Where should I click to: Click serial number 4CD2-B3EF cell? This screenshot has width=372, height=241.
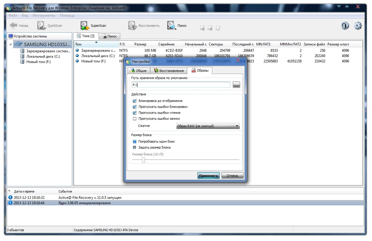click(x=174, y=51)
